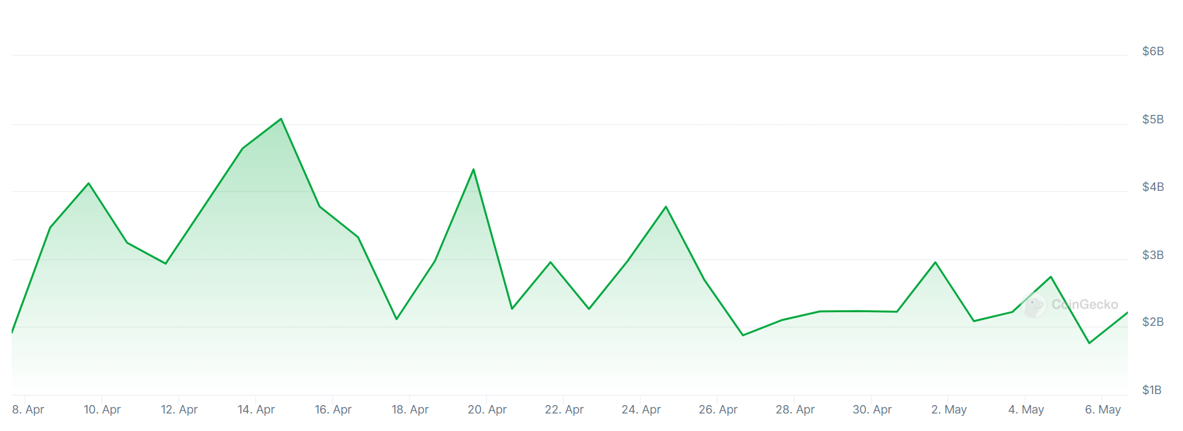Screen dimensions: 1183x431
Task: Click the highest chart peak just above $5B
Action: (x=280, y=119)
